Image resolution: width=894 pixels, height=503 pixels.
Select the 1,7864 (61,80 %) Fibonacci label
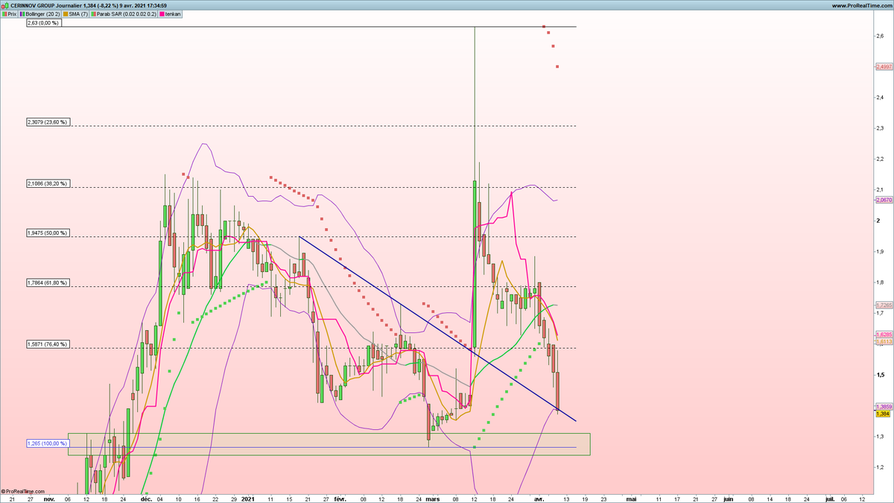pos(48,282)
